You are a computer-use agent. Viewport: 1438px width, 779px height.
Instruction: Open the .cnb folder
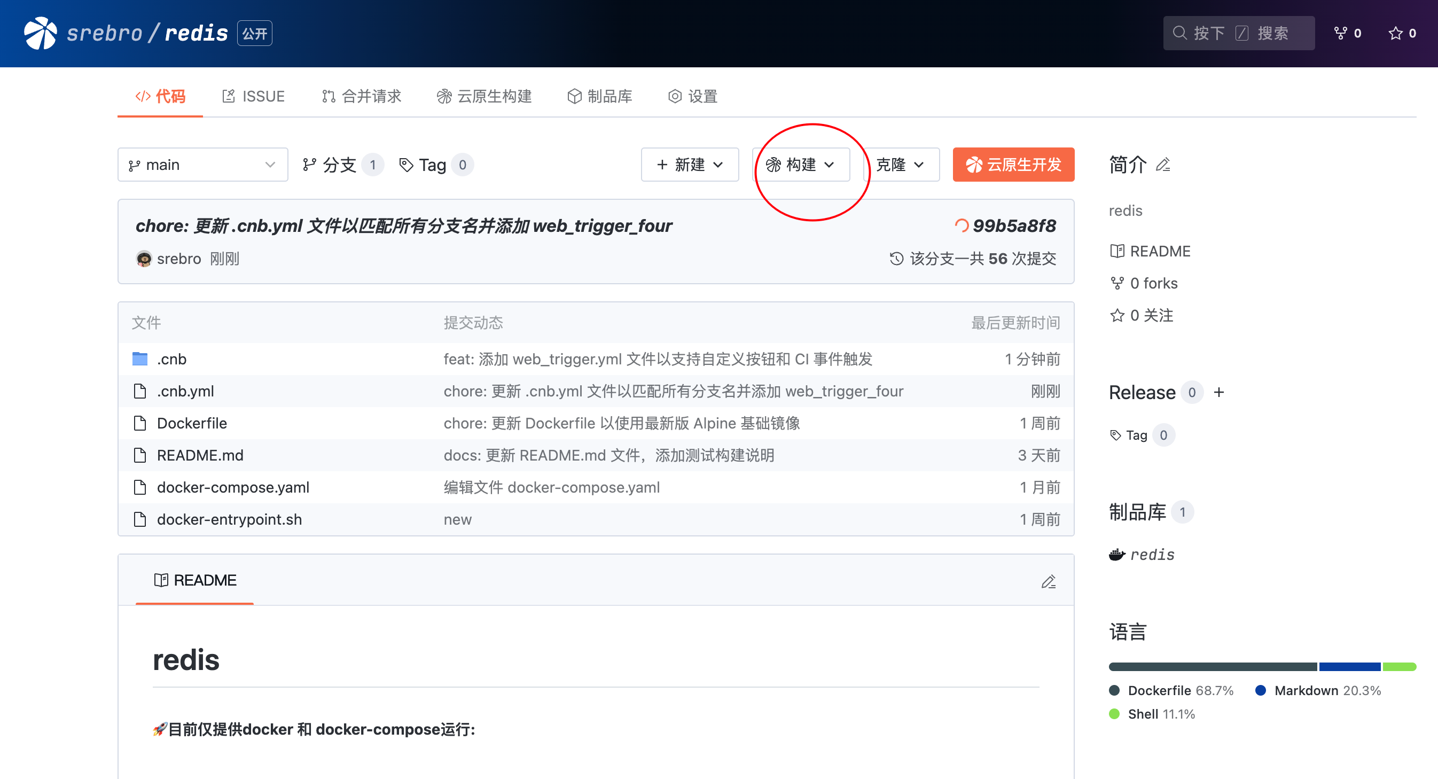coord(171,359)
